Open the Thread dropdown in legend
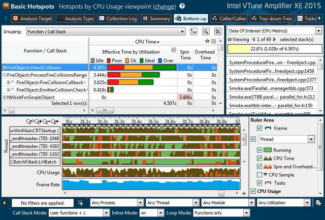The width and height of the screenshot is (325, 220). (x=311, y=139)
